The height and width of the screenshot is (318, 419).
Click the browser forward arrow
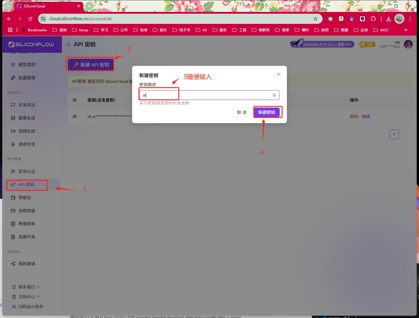20,19
